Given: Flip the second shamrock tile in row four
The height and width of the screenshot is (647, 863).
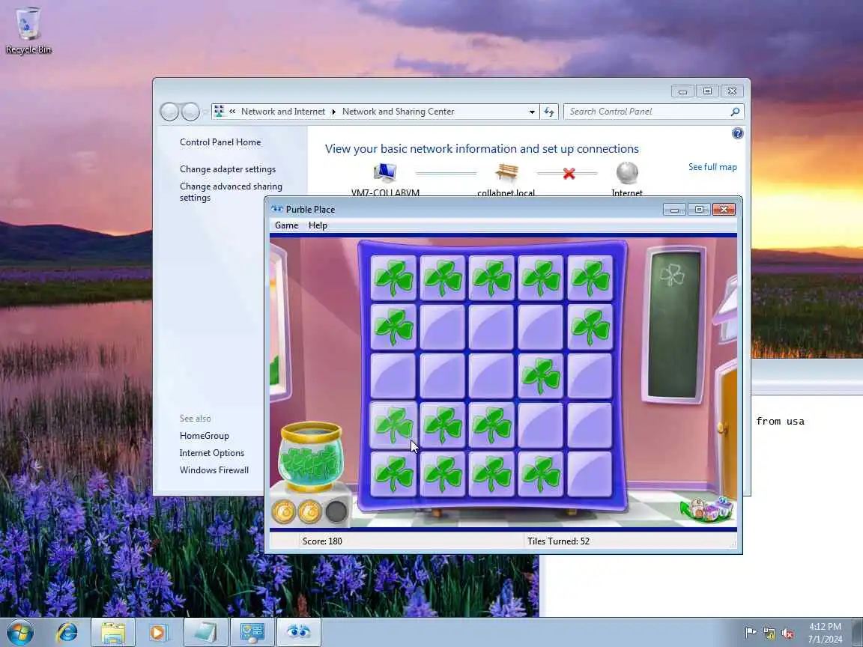Looking at the screenshot, I should point(443,425).
